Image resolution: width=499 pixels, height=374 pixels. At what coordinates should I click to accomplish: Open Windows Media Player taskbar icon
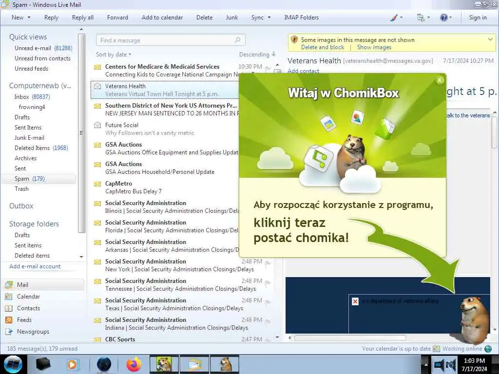73,364
